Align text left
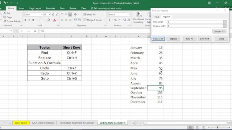 point(62,20)
